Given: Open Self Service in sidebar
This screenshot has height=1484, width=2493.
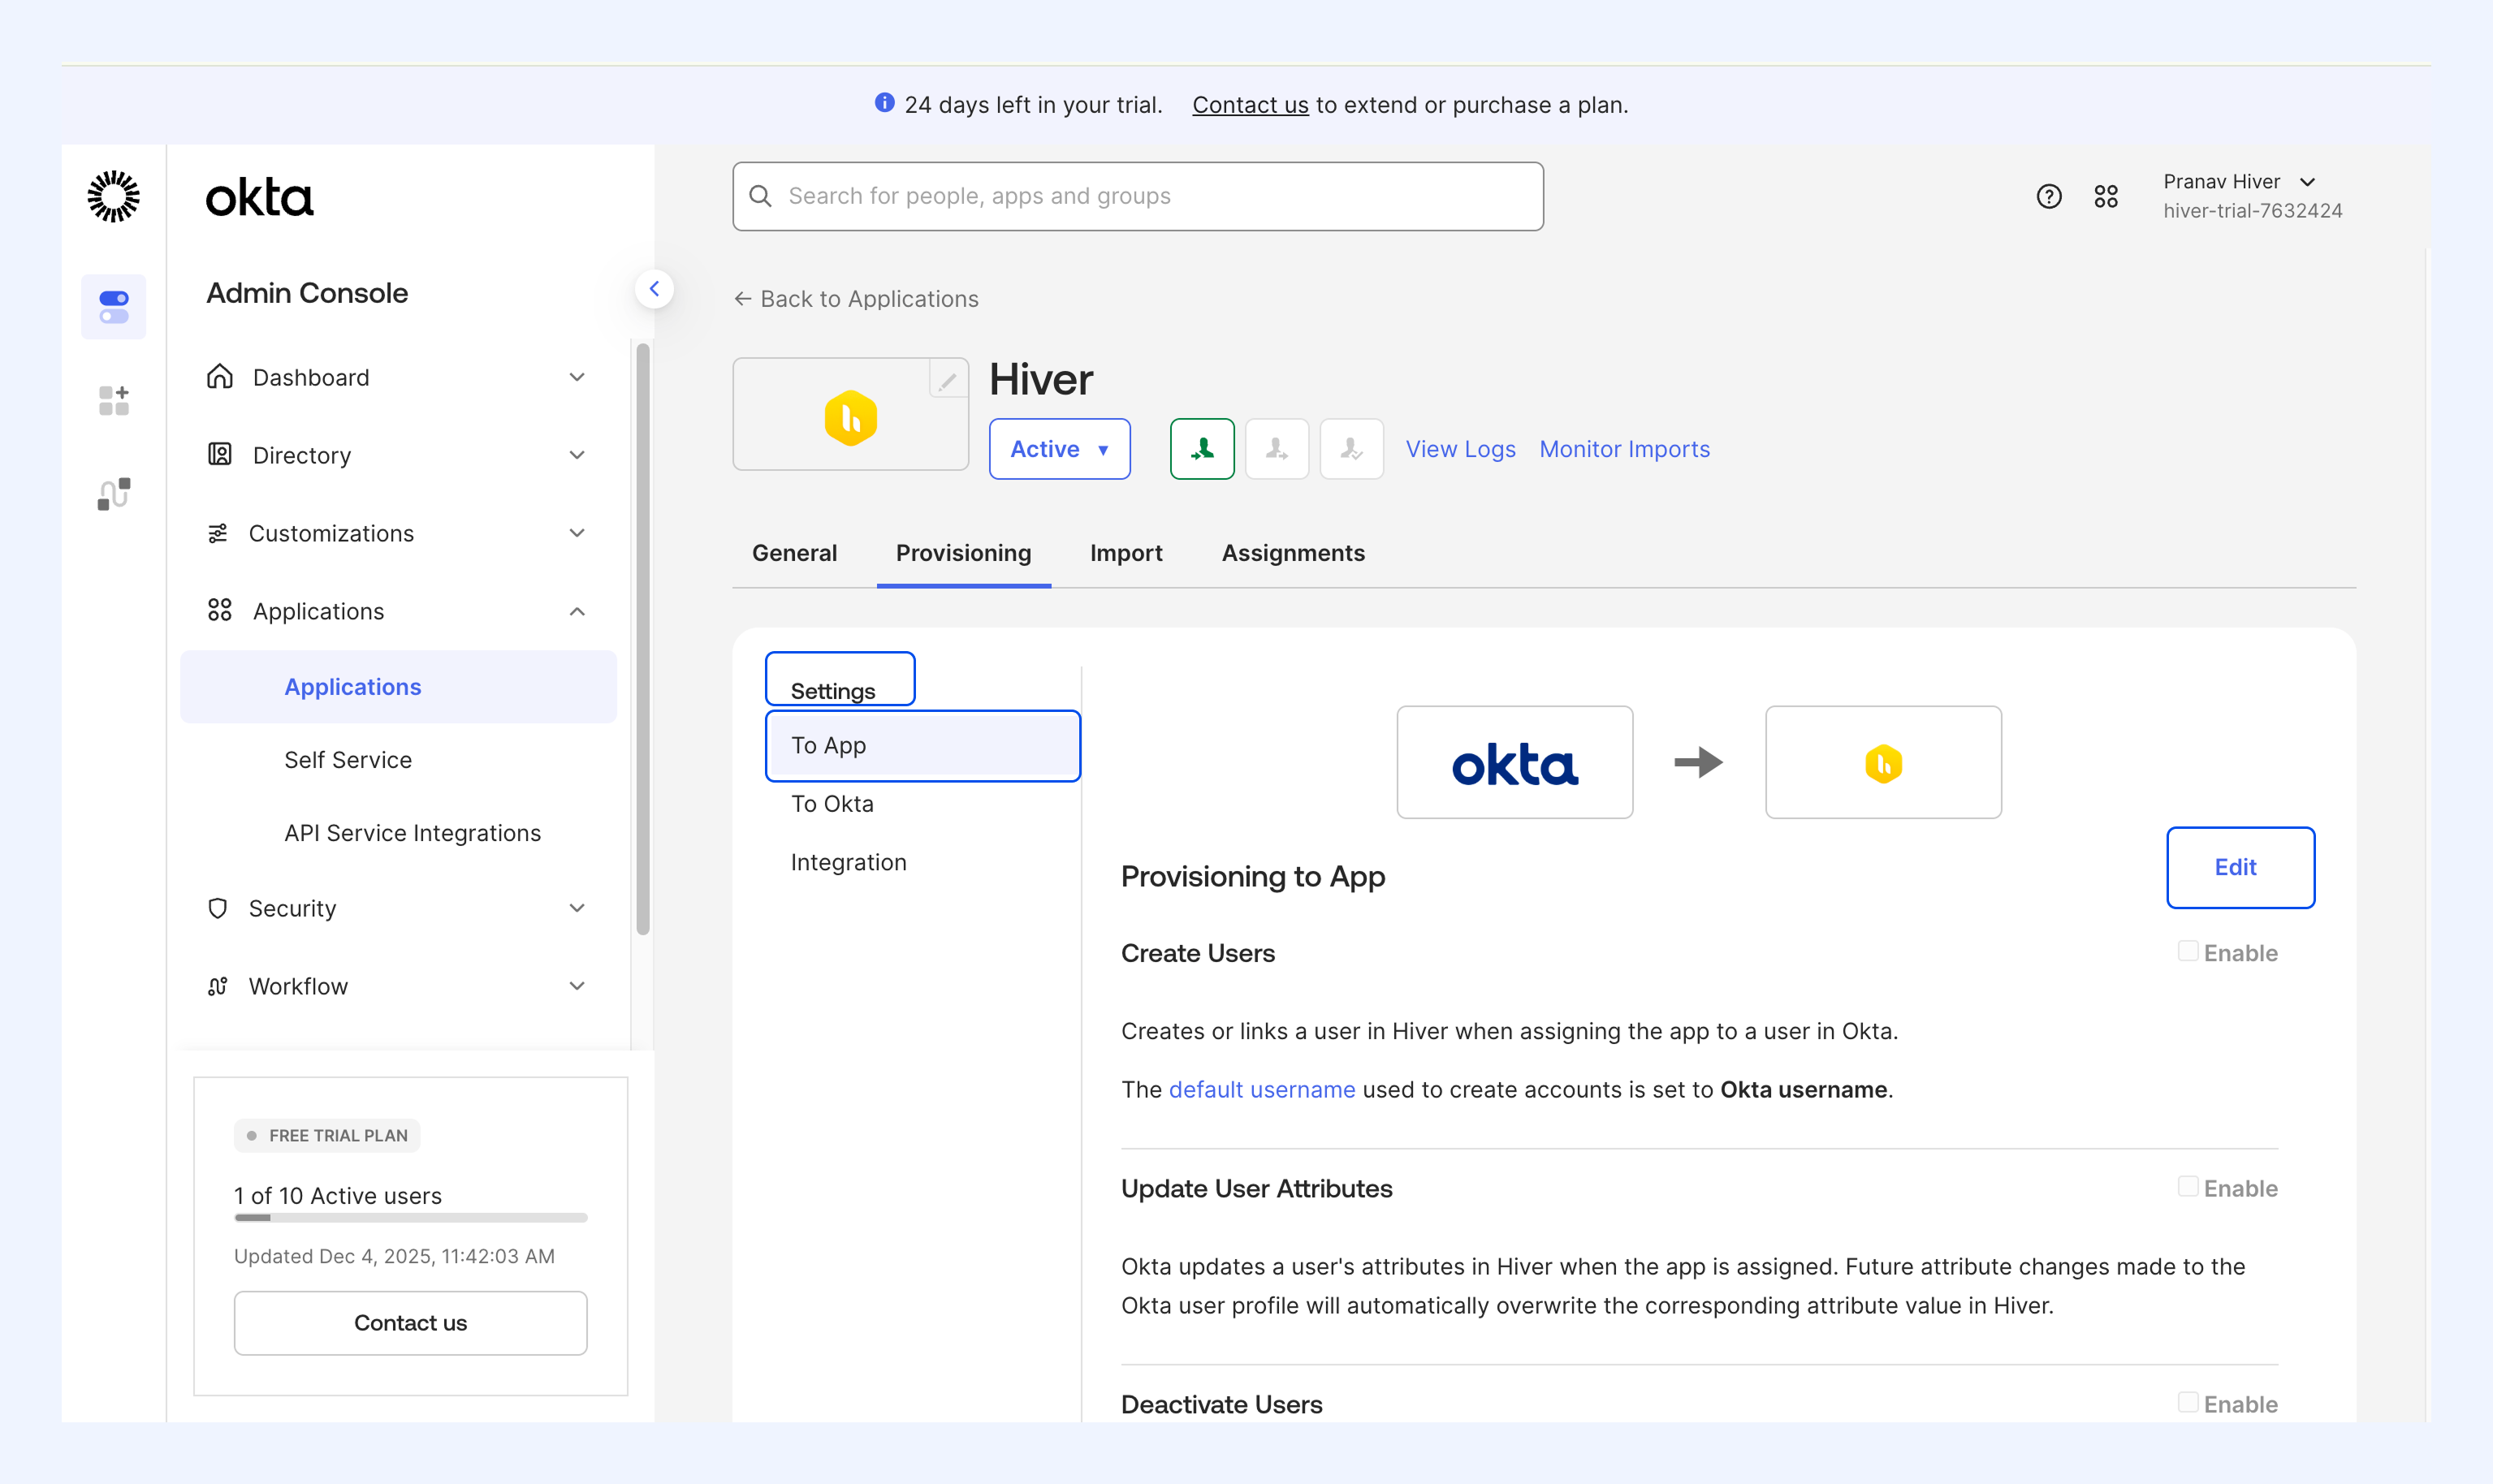Looking at the screenshot, I should (348, 760).
